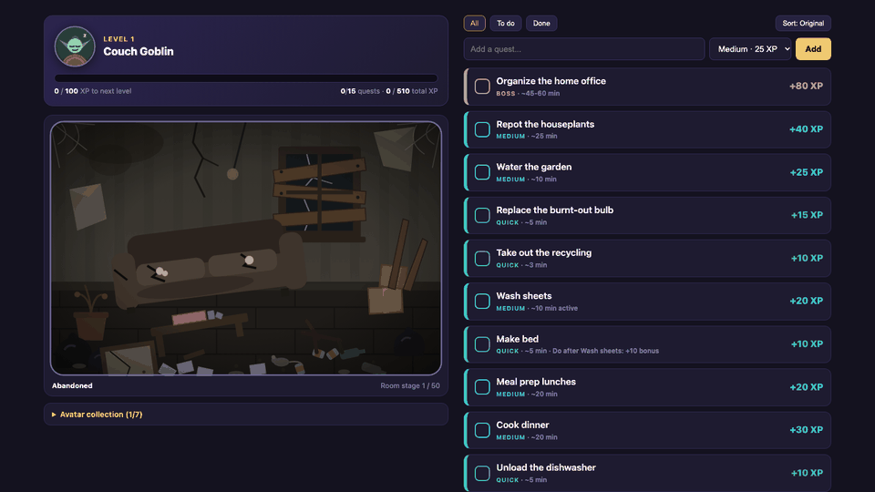Click the XP level progress bar
The height and width of the screenshot is (492, 875).
point(246,78)
